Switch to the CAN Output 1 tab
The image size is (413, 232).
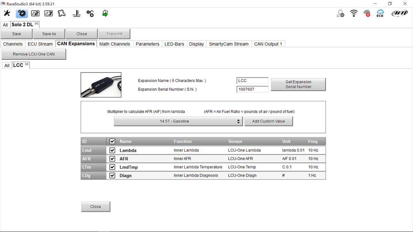pos(268,44)
